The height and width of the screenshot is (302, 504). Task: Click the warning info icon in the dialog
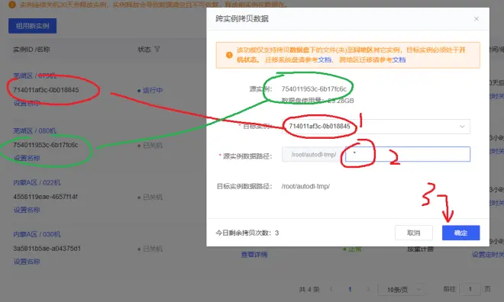(229, 55)
